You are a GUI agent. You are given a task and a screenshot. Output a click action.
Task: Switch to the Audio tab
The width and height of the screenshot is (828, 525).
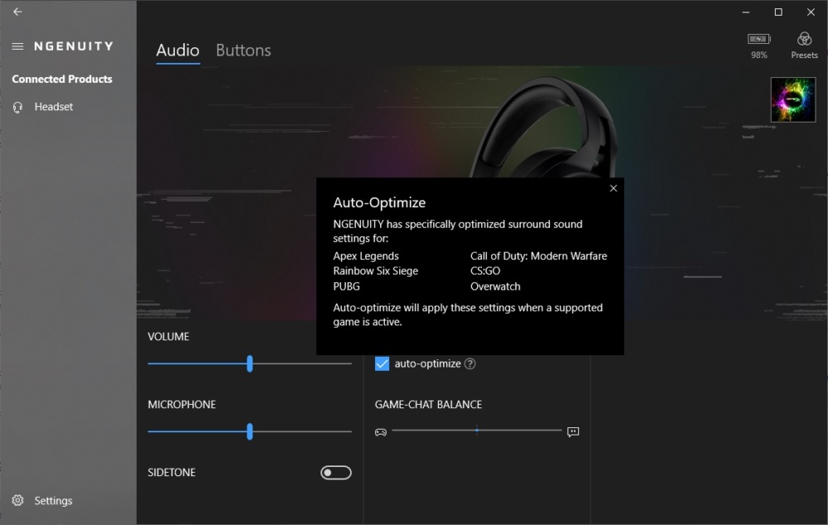click(x=178, y=51)
